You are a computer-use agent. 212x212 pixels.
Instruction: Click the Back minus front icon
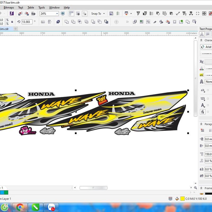tap(100, 22)
